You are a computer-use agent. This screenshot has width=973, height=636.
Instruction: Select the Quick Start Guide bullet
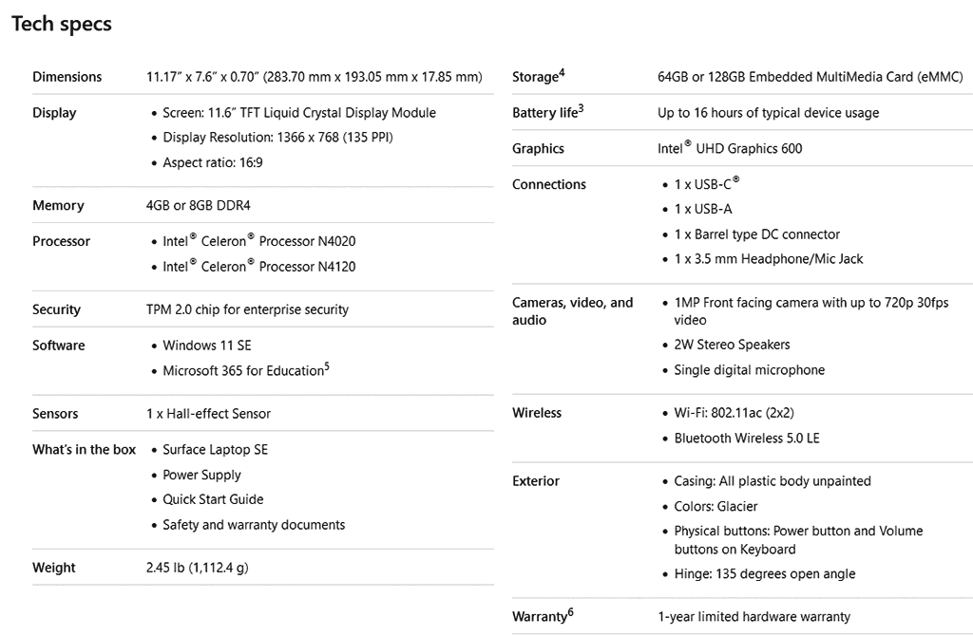pos(213,499)
